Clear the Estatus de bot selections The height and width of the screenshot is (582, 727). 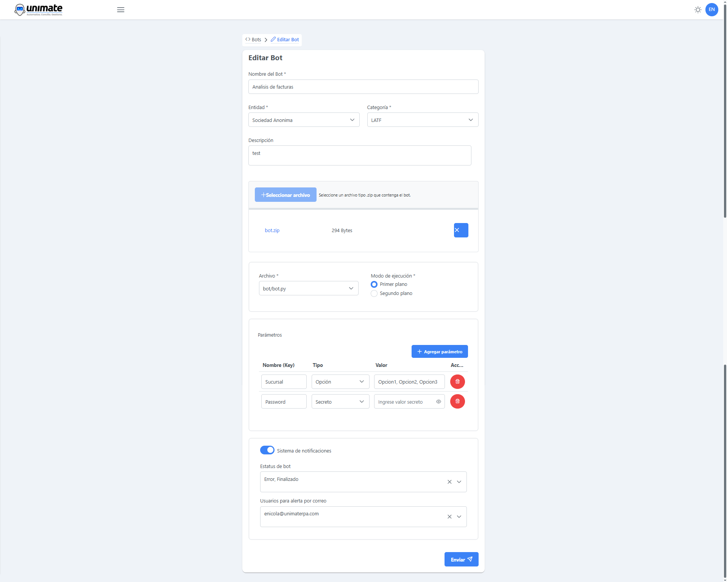(x=449, y=482)
